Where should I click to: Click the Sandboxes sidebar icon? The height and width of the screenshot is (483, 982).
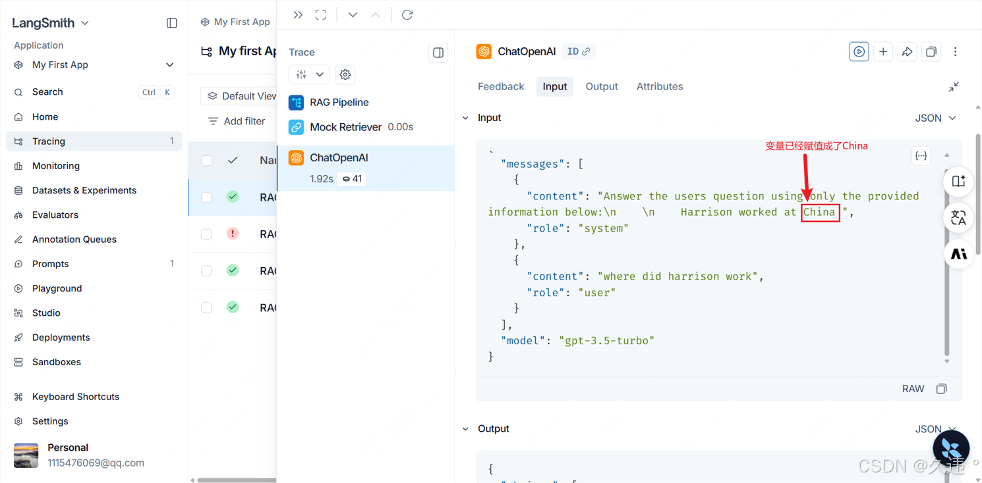point(18,362)
